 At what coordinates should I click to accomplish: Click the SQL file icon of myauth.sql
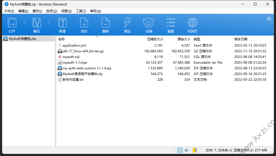click(60, 57)
